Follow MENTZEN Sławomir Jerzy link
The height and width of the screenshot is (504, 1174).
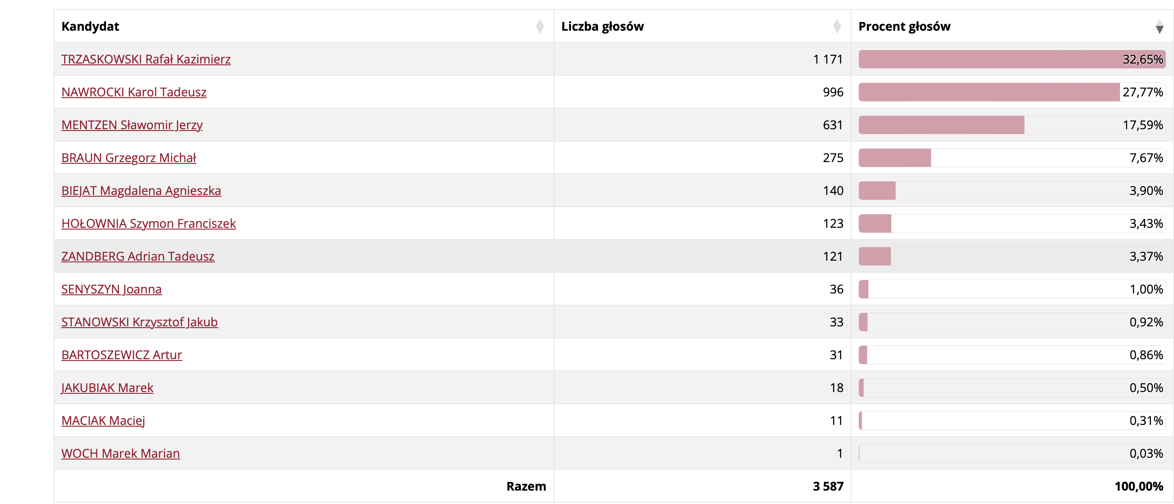132,125
